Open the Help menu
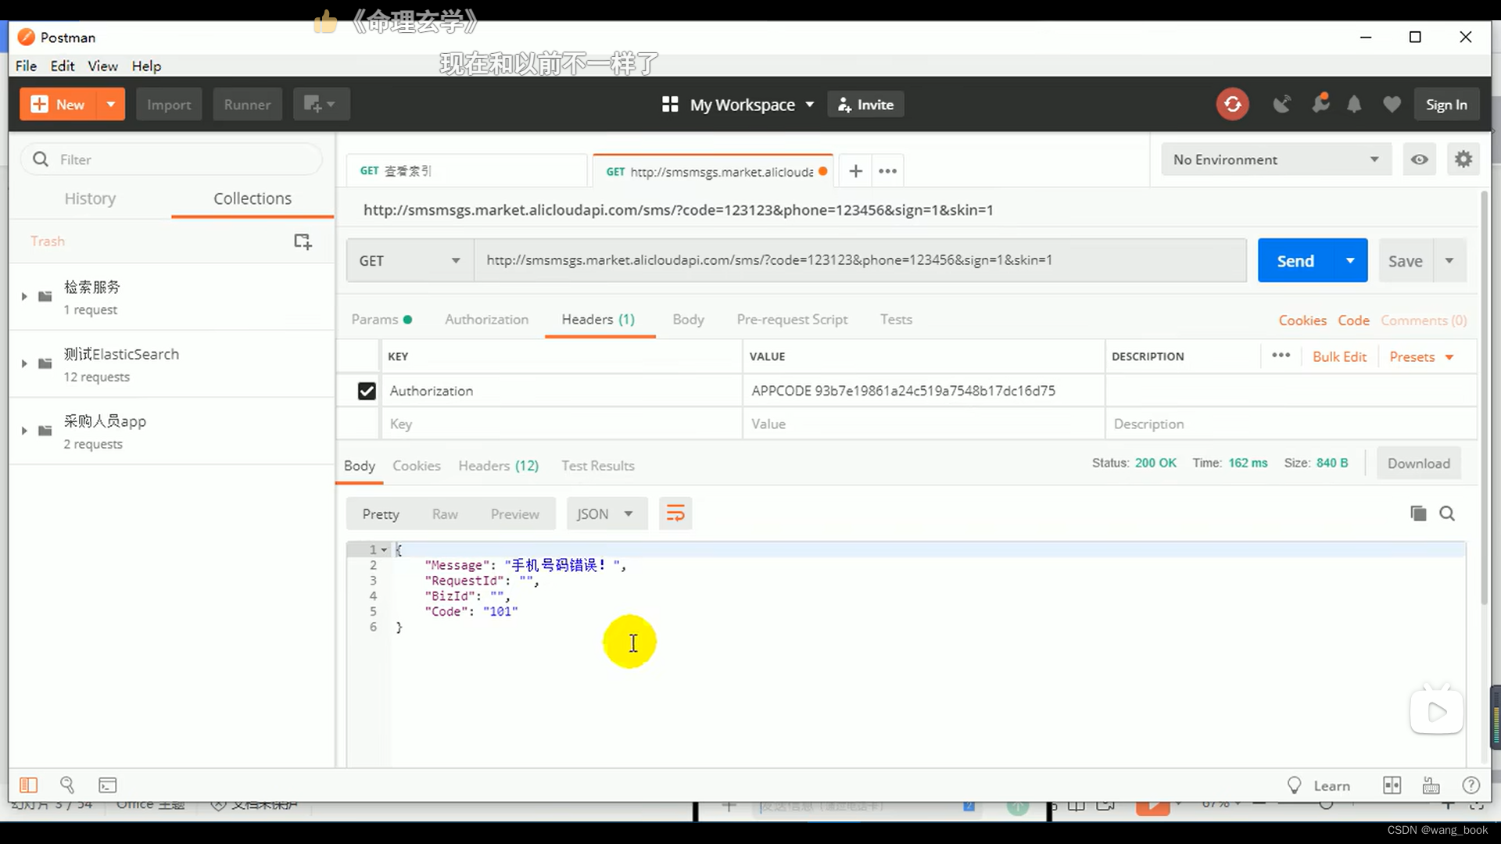Image resolution: width=1501 pixels, height=844 pixels. pyautogui.click(x=146, y=66)
